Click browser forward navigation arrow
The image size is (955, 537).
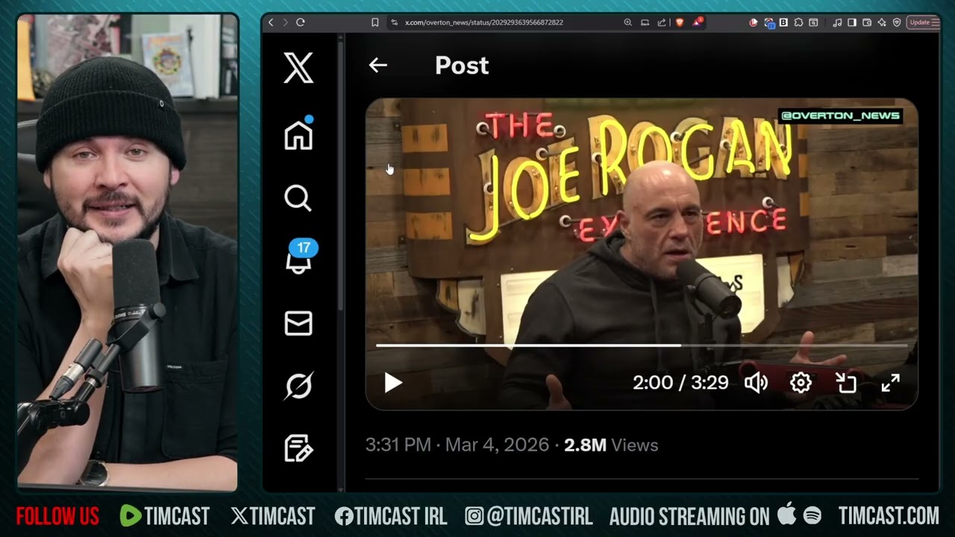pyautogui.click(x=284, y=22)
